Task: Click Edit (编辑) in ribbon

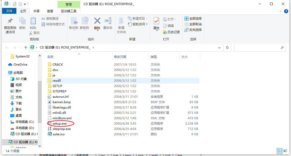Action: click(169, 26)
